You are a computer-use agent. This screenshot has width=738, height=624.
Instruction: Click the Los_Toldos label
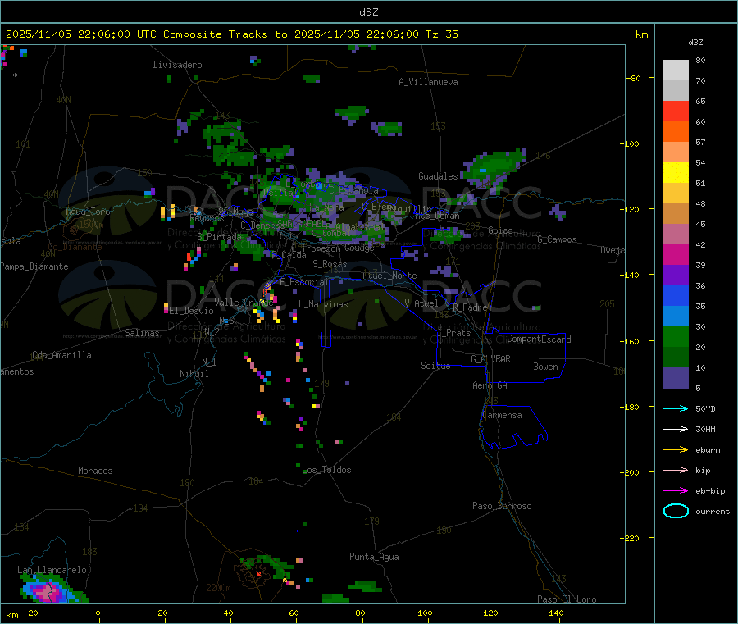pyautogui.click(x=326, y=470)
